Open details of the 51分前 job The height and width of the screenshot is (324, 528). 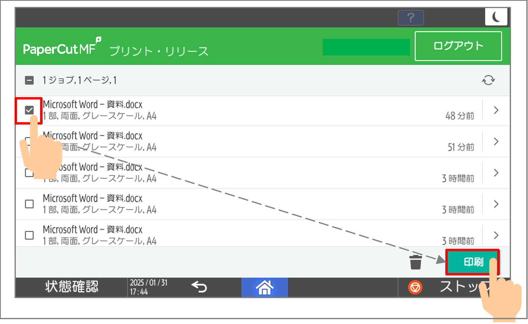click(496, 142)
